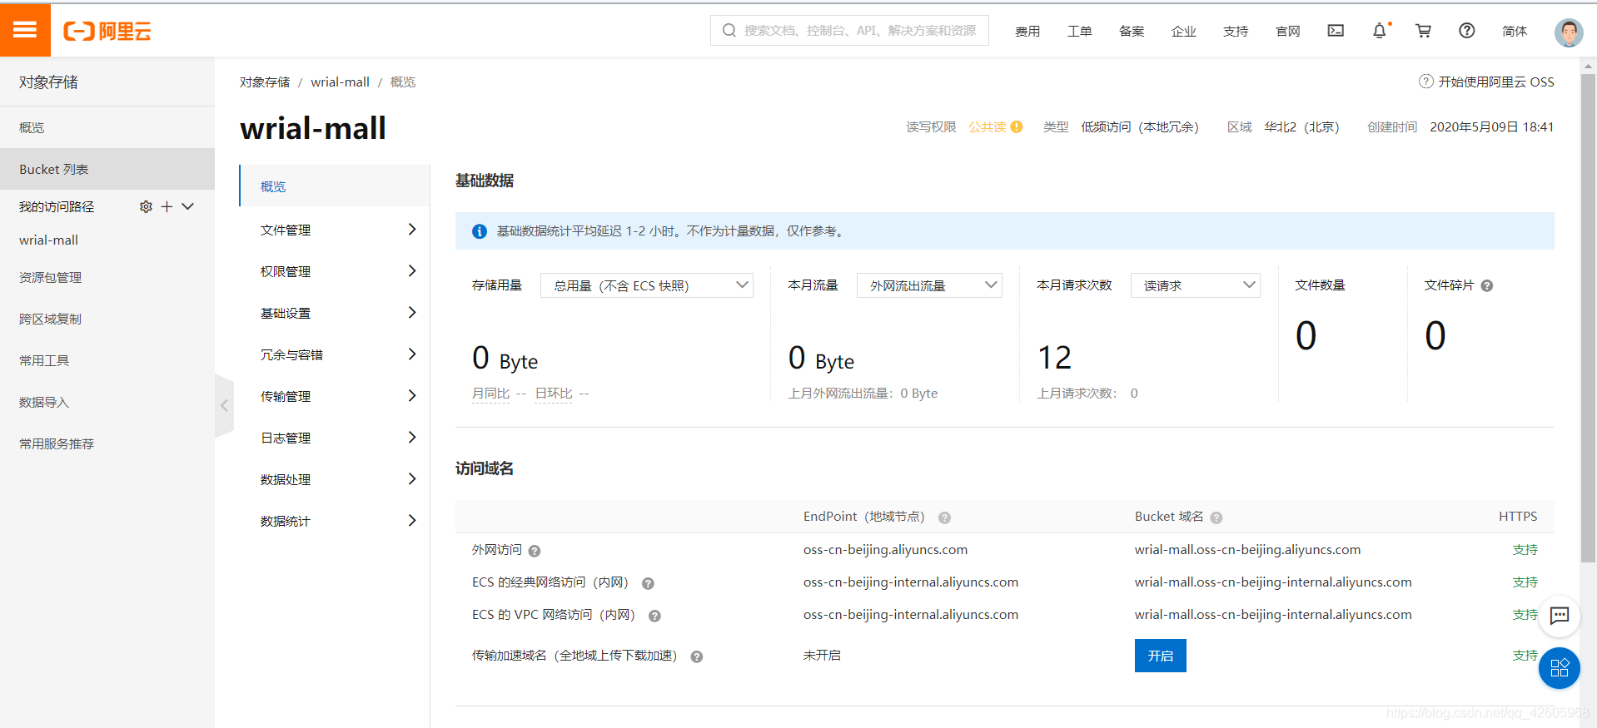Click the blue 开启 button
The image size is (1597, 728).
(x=1160, y=656)
